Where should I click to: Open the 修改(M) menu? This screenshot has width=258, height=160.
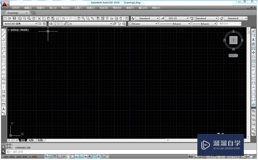pos(117,8)
